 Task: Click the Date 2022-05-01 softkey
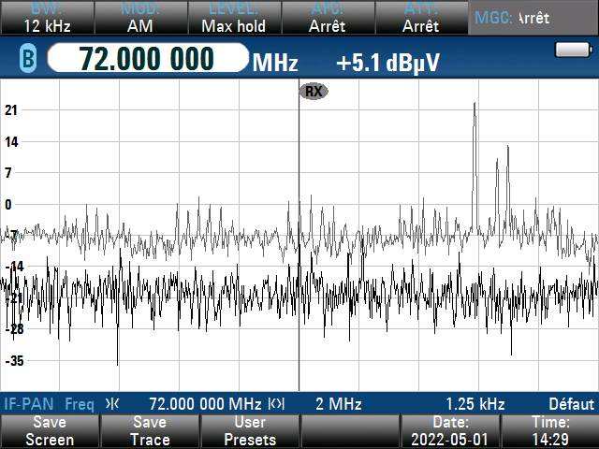click(450, 431)
